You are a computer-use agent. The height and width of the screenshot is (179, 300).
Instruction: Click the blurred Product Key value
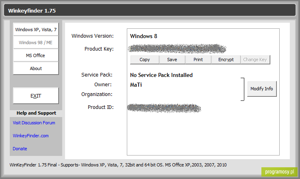(177, 49)
